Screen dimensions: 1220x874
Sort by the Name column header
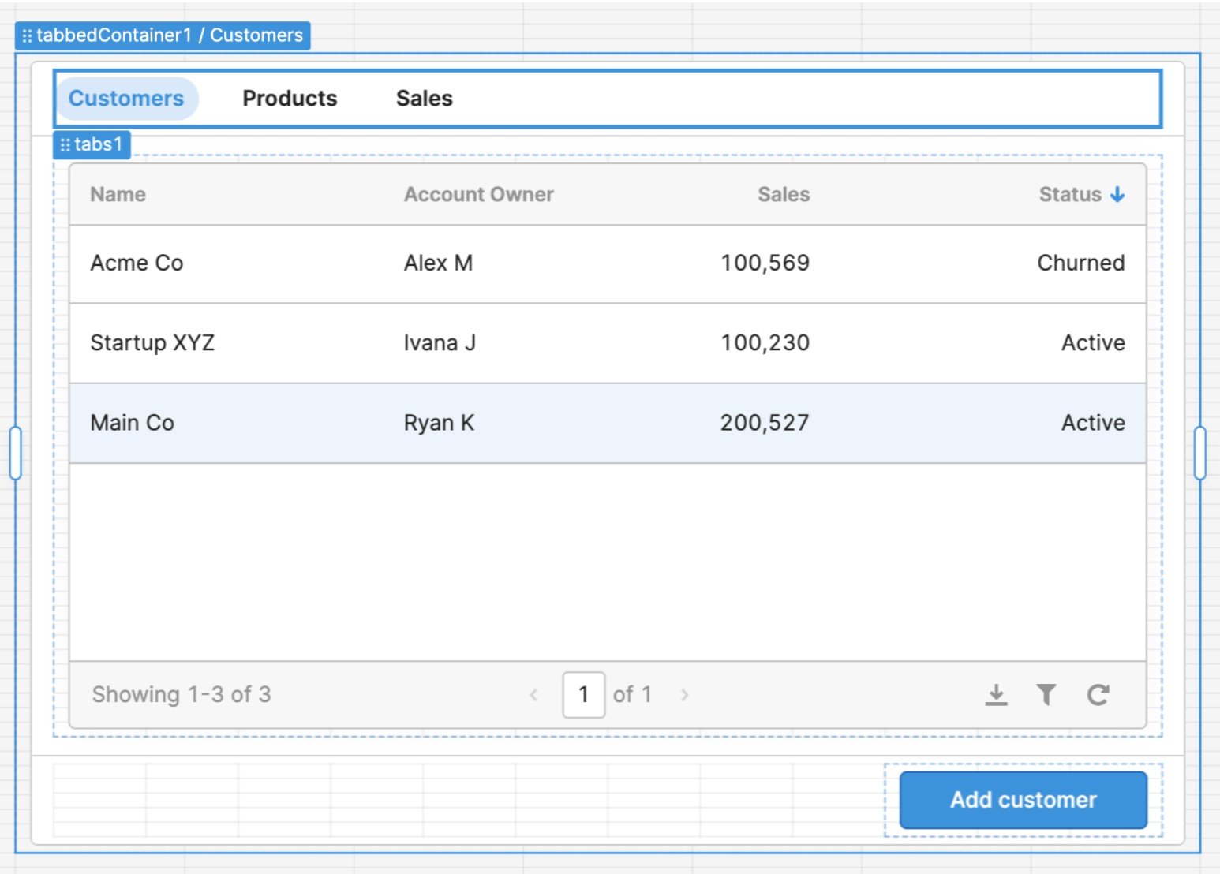click(x=118, y=194)
